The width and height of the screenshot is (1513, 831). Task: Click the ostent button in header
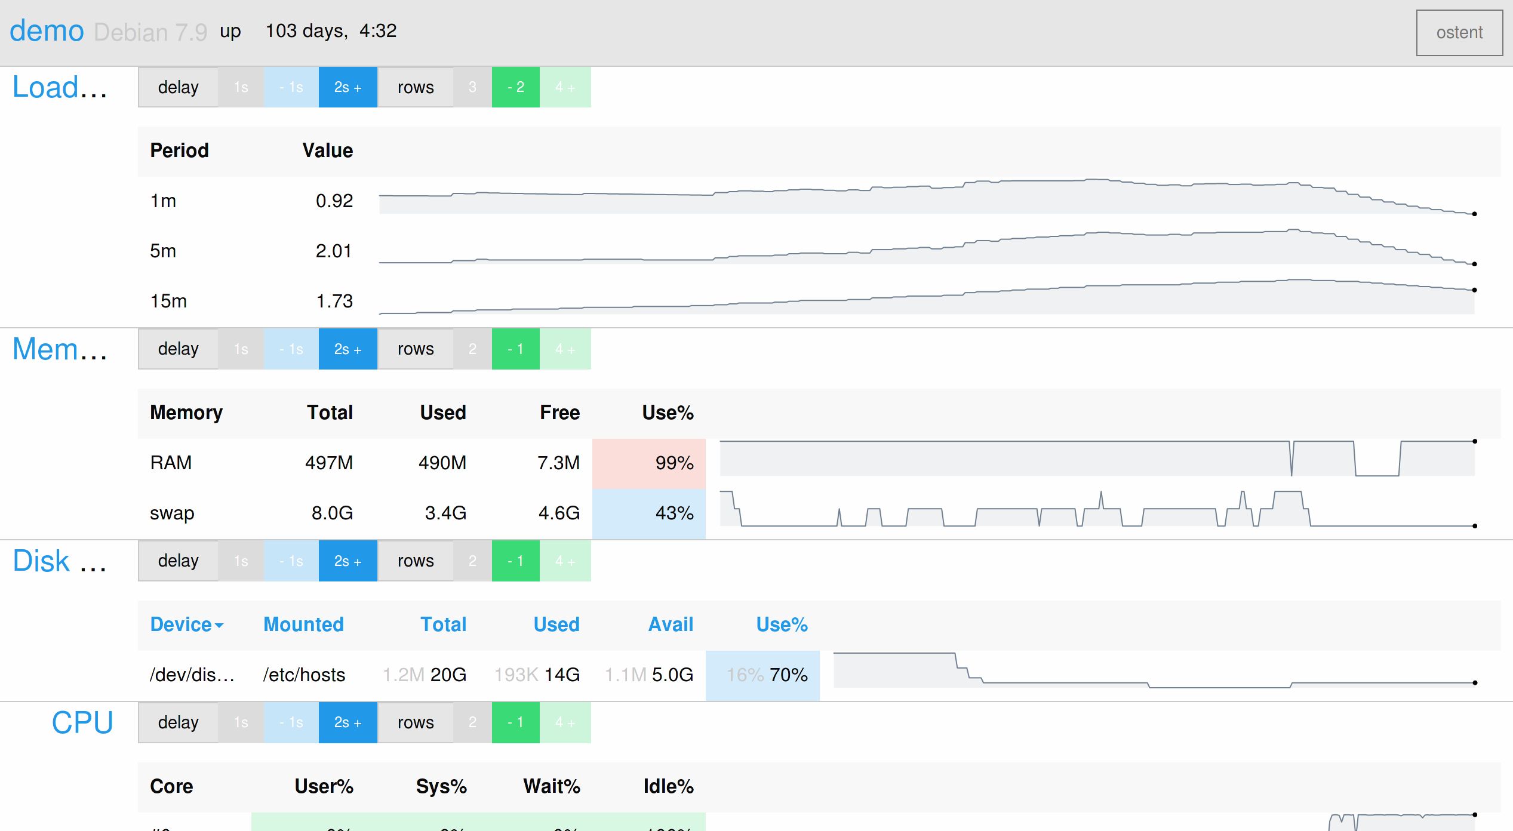pyautogui.click(x=1459, y=33)
